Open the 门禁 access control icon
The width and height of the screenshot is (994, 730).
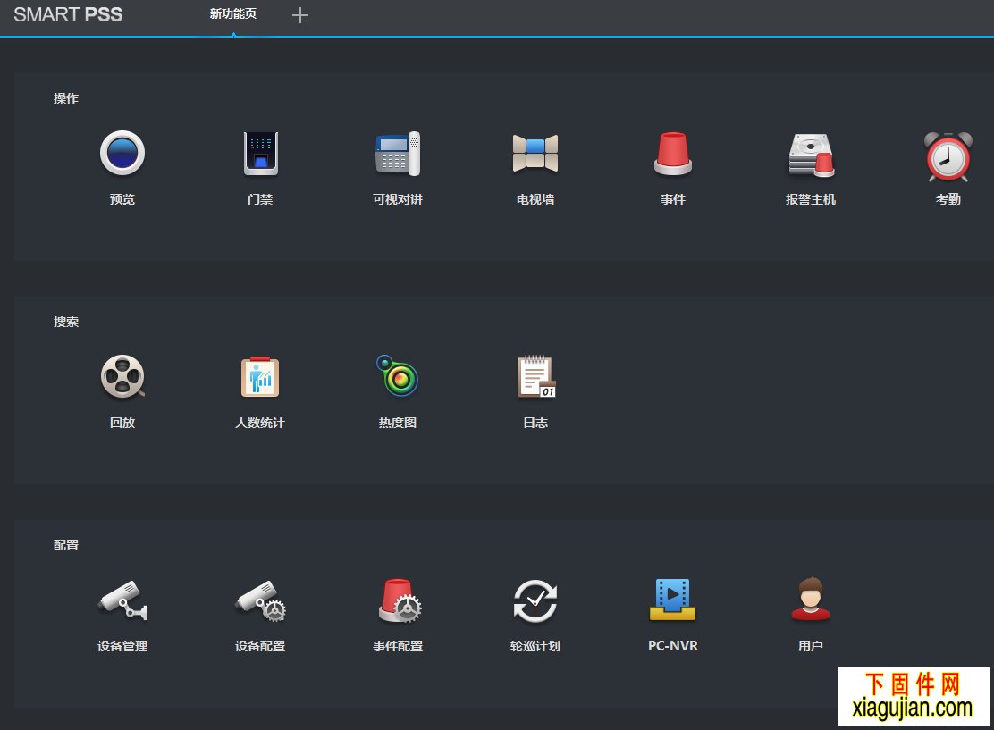click(260, 153)
